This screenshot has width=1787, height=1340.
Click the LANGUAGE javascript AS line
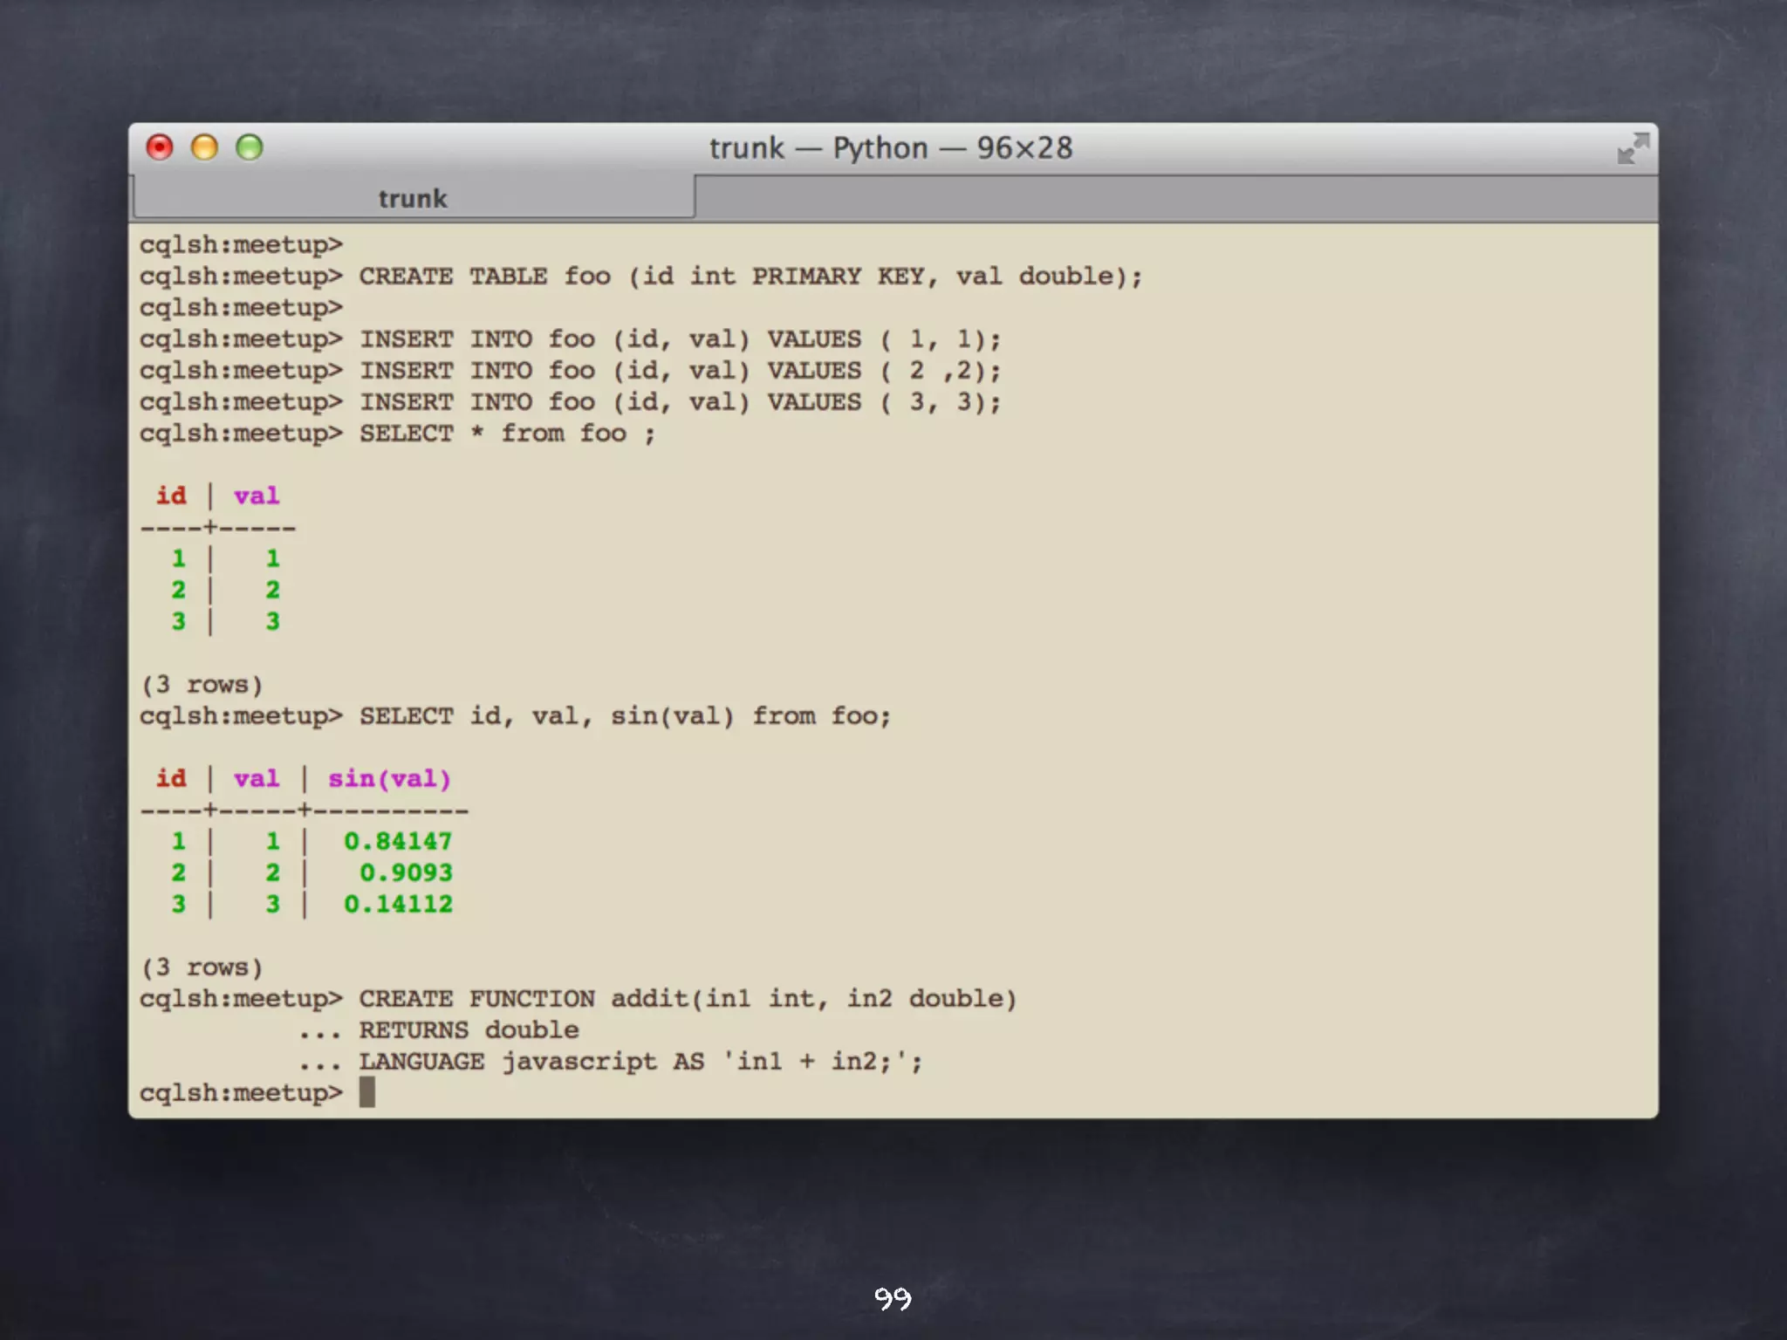pos(640,1061)
